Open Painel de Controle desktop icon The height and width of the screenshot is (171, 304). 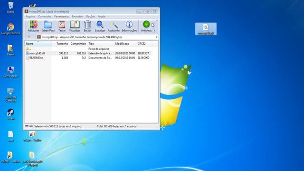[10, 95]
